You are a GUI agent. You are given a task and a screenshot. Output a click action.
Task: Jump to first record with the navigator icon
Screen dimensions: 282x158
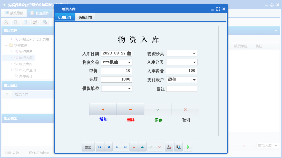pos(100,147)
